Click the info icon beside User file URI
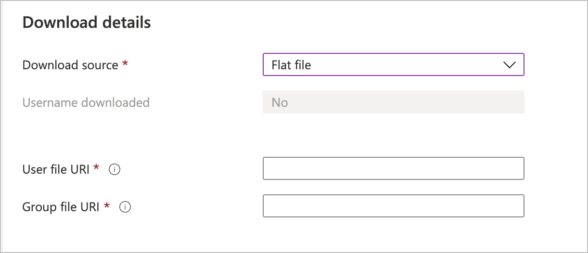Image resolution: width=588 pixels, height=253 pixels. [115, 169]
